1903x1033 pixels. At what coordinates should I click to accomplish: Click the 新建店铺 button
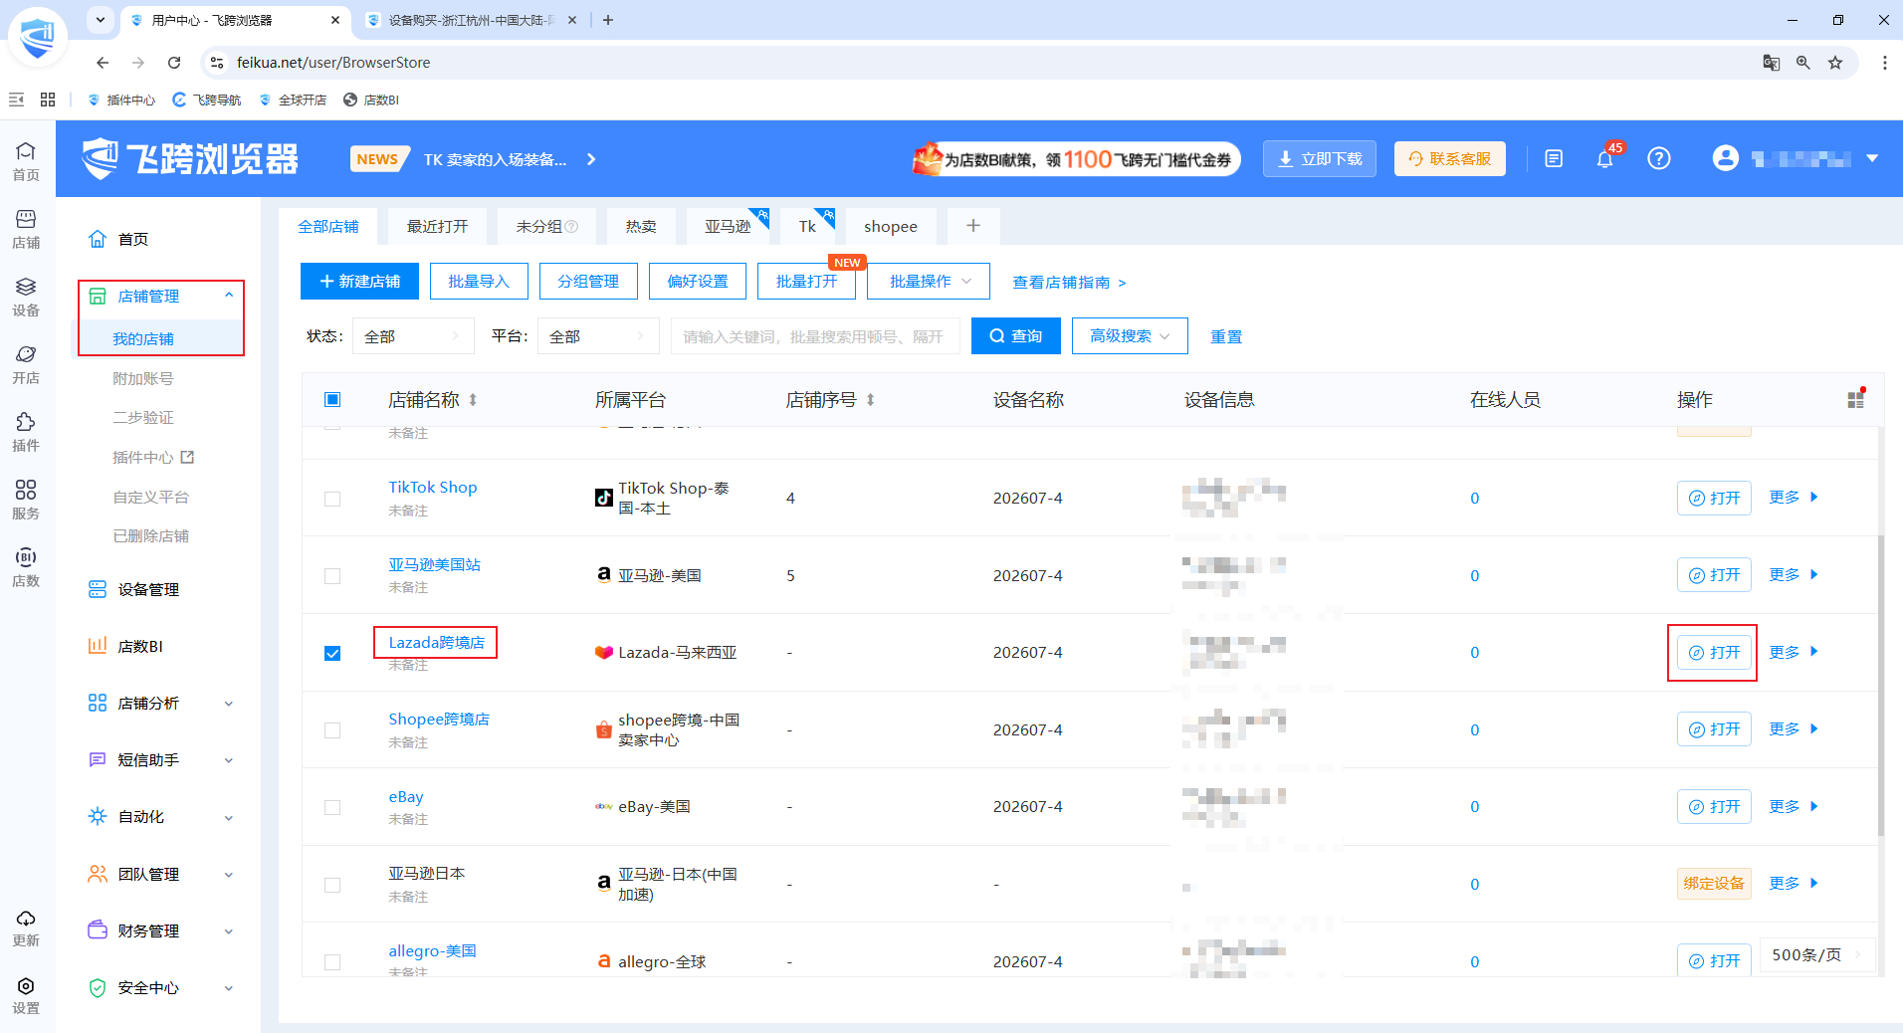[359, 282]
